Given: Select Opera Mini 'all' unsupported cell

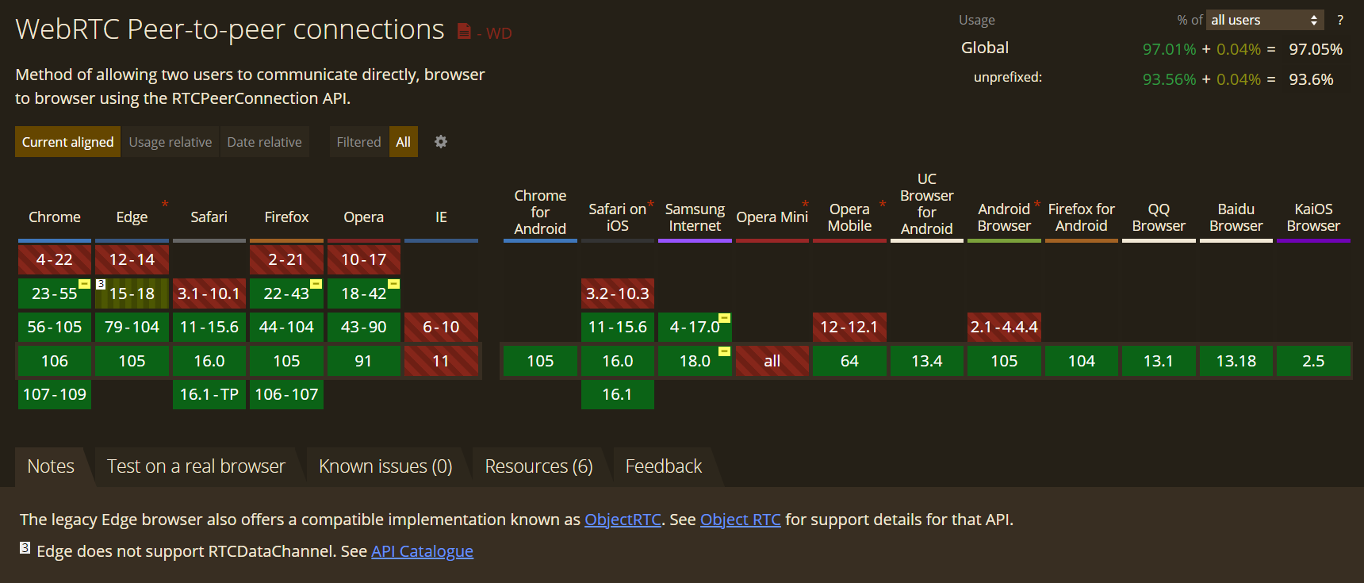Looking at the screenshot, I should click(772, 361).
